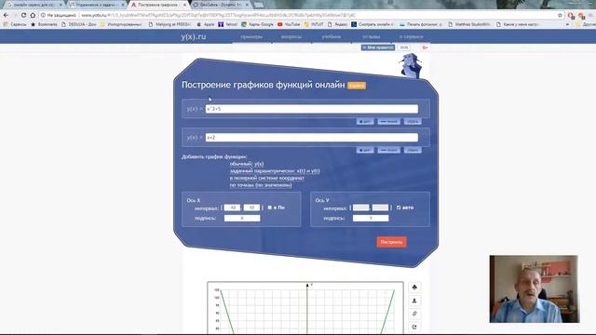The height and width of the screenshot is (335, 596).
Task: Click the print icon beside the graph
Action: [414, 288]
